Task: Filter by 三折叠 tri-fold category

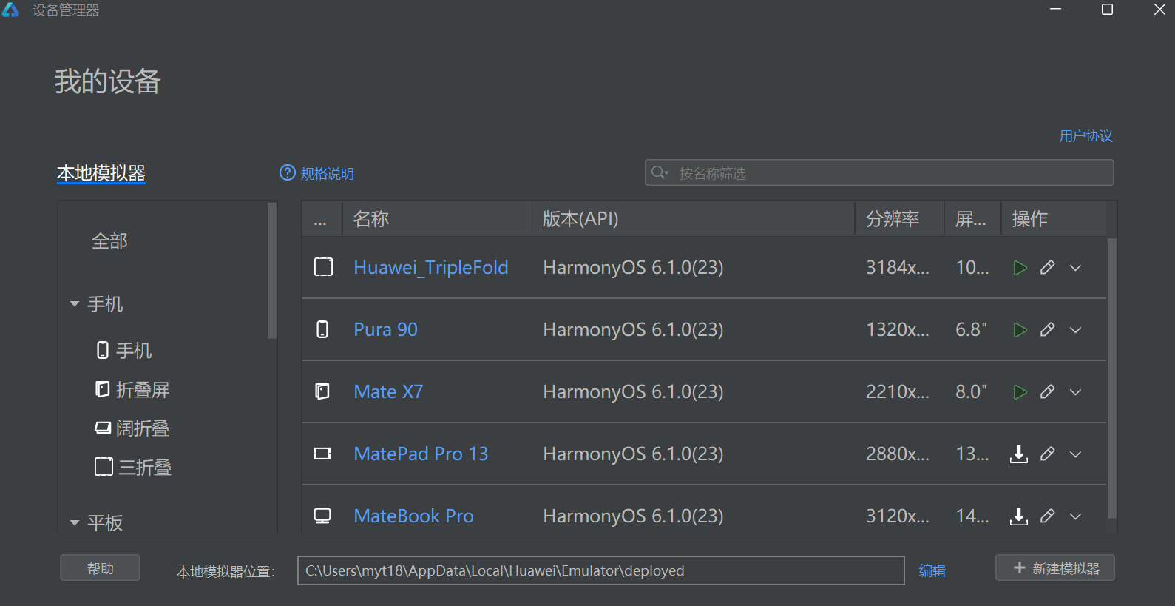Action: (146, 468)
